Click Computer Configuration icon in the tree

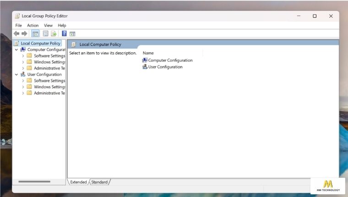pos(23,49)
